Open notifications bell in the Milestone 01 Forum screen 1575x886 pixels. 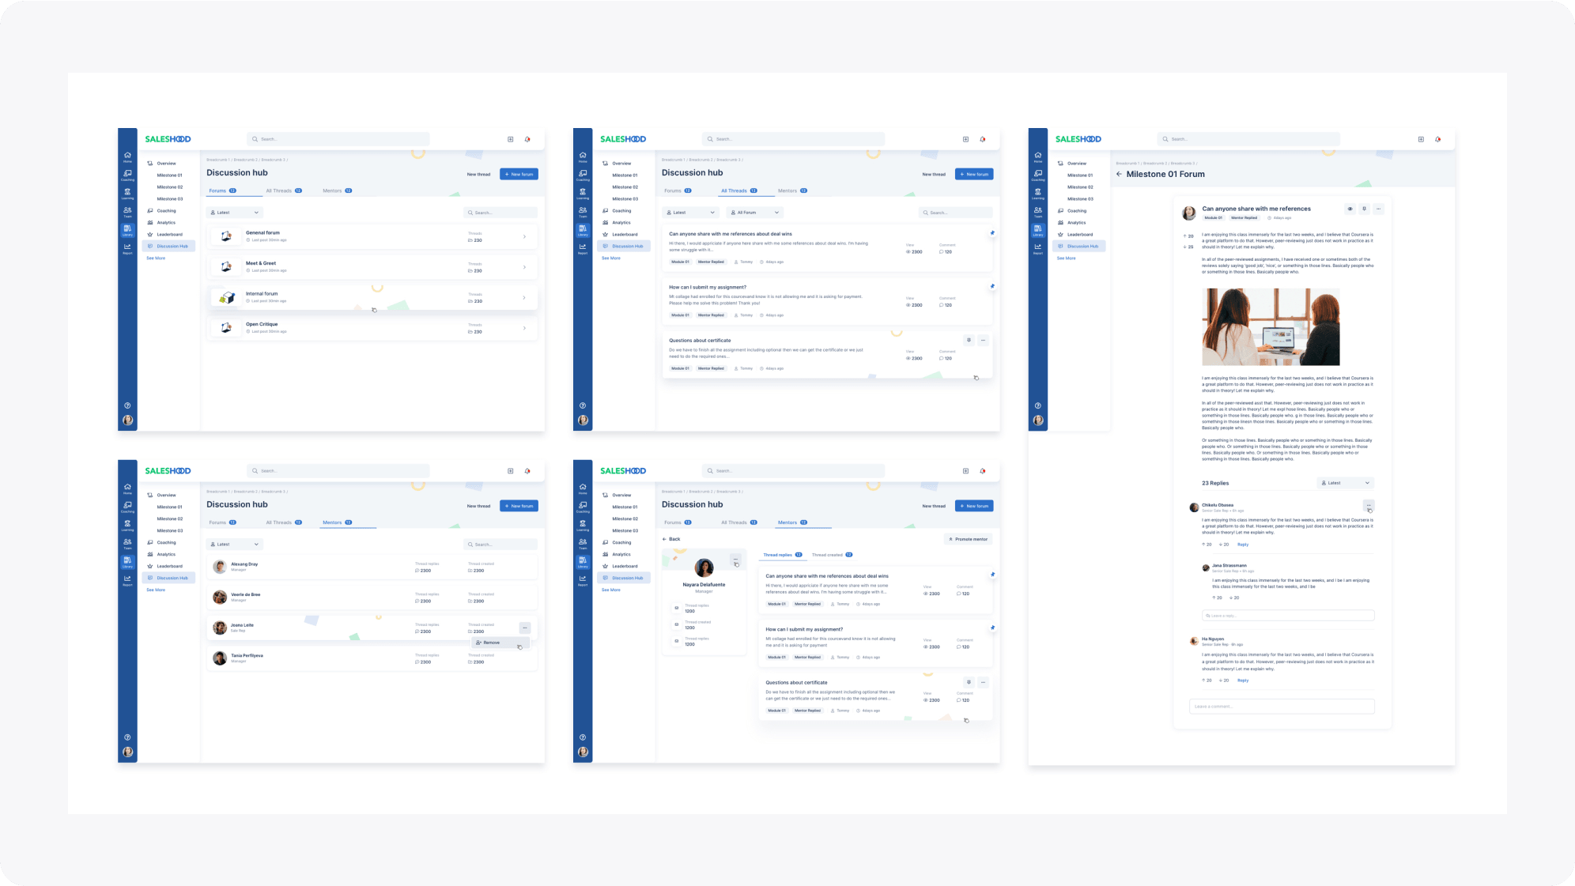point(1438,139)
